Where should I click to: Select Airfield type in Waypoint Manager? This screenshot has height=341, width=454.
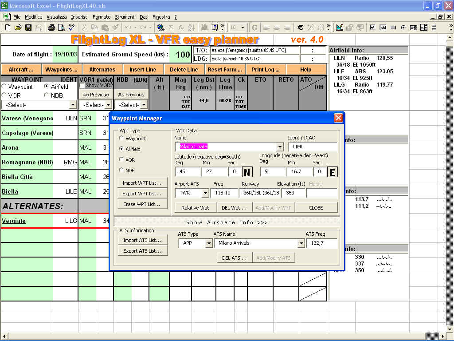point(130,149)
